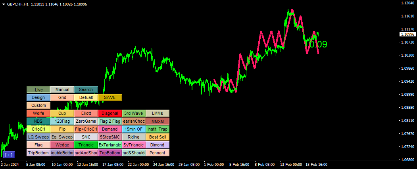The image size is (417, 169).
Task: Click the Riding button
Action: pos(134,137)
